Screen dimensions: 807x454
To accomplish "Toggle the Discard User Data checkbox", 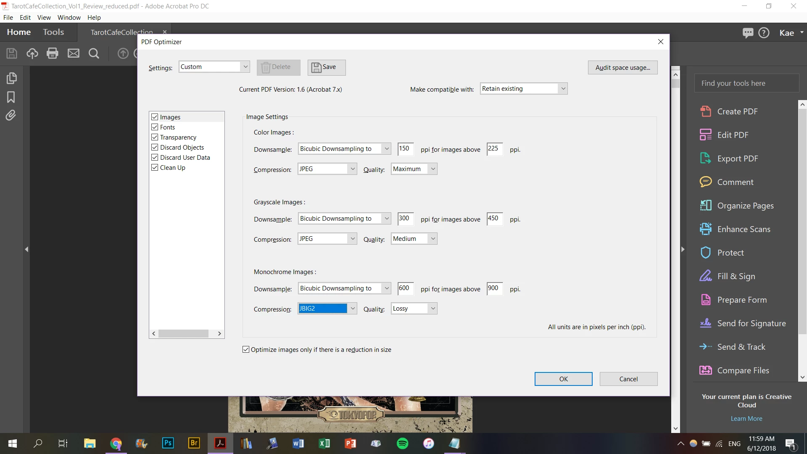I will [x=155, y=157].
